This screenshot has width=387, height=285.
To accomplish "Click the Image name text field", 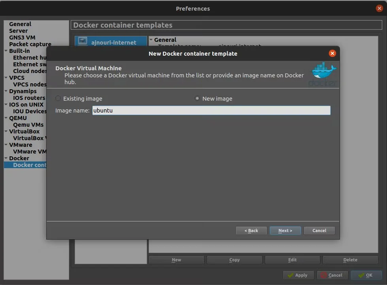I will pos(211,111).
